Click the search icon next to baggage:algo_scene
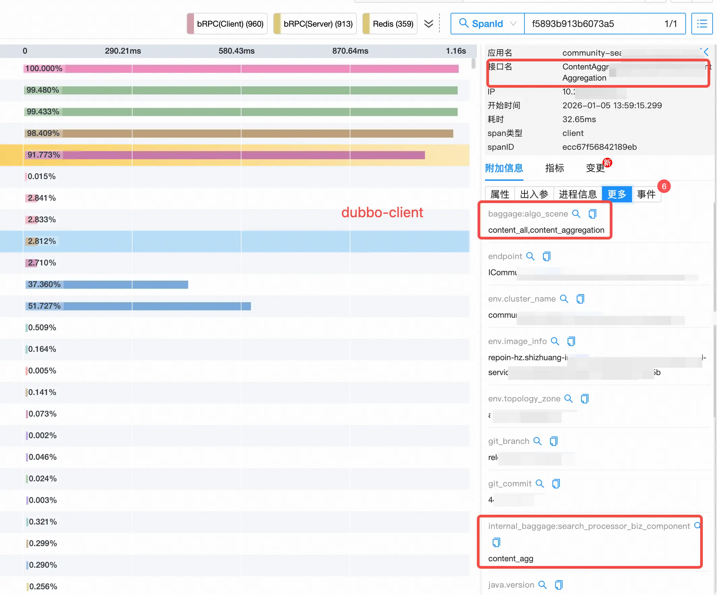The height and width of the screenshot is (595, 717). click(576, 214)
